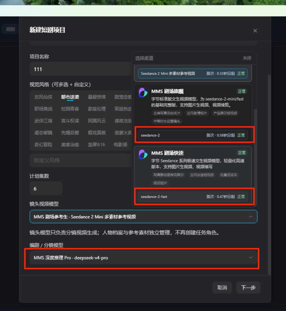286x311 pixels.
Task: Click 关闭 in the 选择渠道 panel
Action: 247,58
